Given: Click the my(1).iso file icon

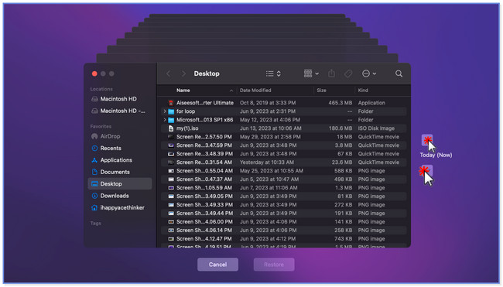Looking at the screenshot, I should [171, 128].
